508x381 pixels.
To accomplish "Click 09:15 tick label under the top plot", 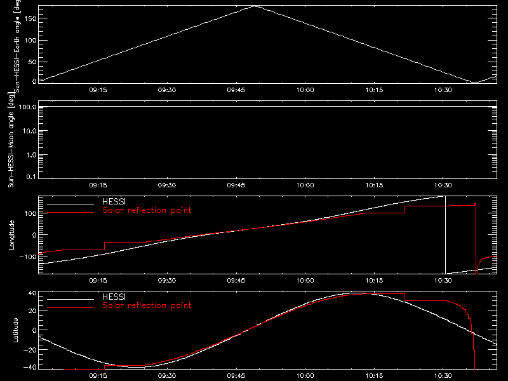I will (x=98, y=90).
